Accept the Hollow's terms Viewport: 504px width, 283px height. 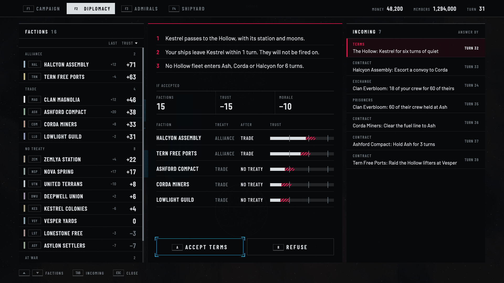(x=200, y=247)
